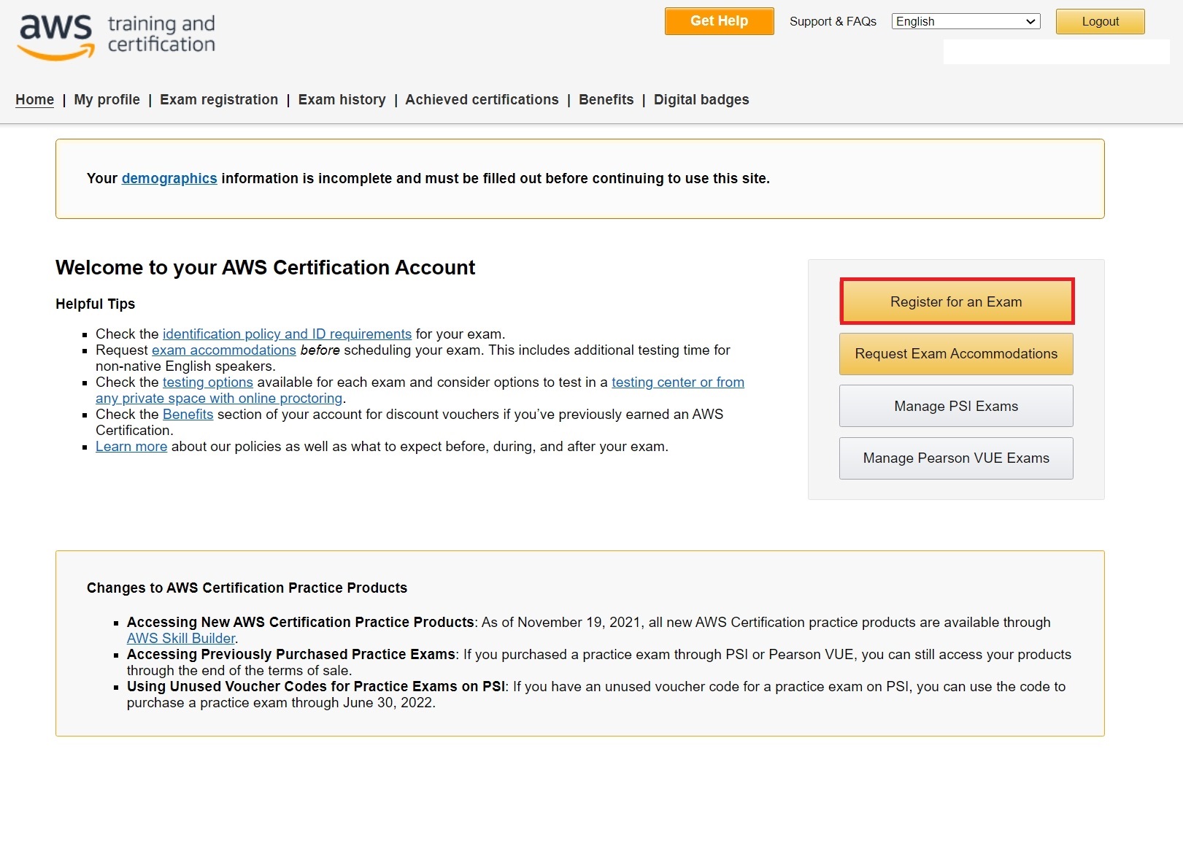View Achieved certifications page
1183x854 pixels.
click(482, 100)
